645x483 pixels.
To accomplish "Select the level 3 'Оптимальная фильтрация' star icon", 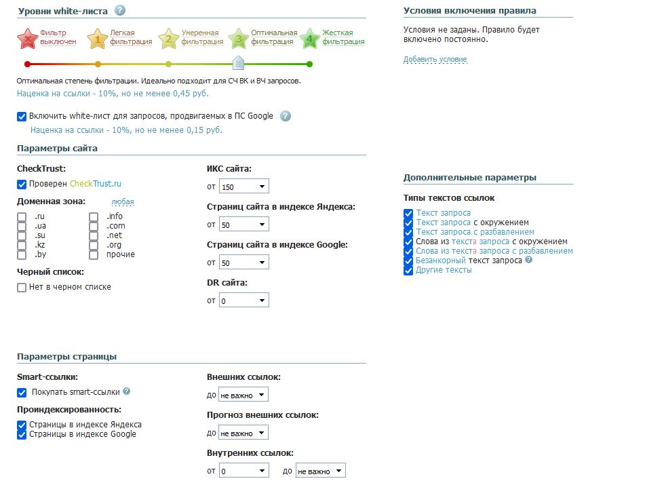I will coord(238,38).
